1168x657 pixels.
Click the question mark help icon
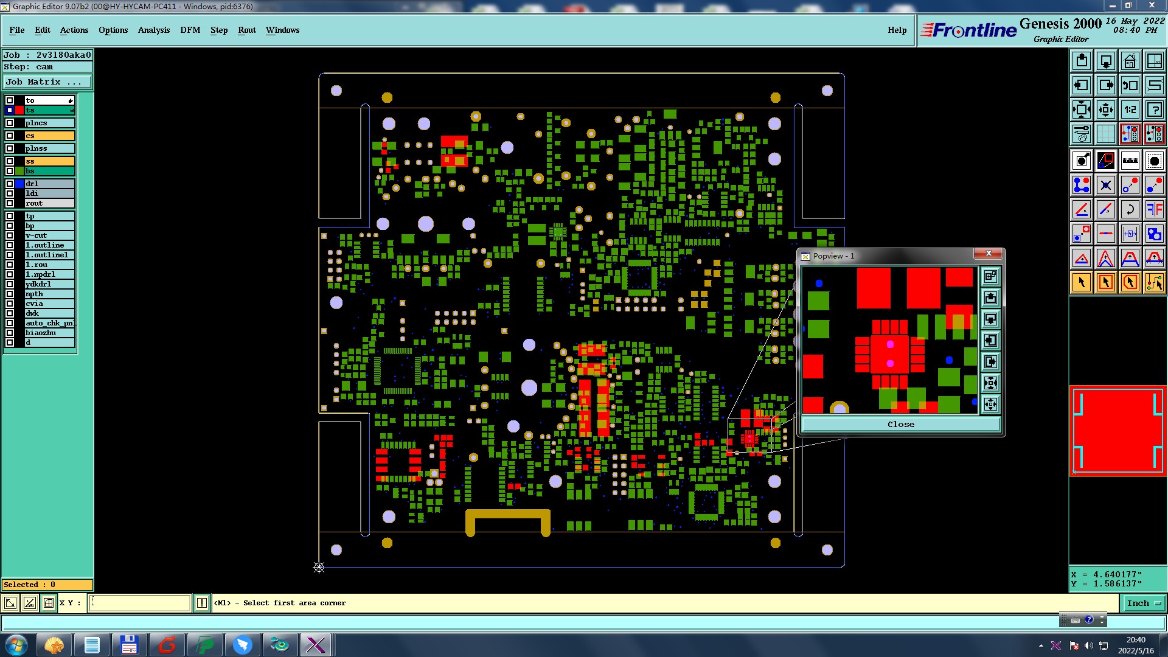pos(1154,109)
